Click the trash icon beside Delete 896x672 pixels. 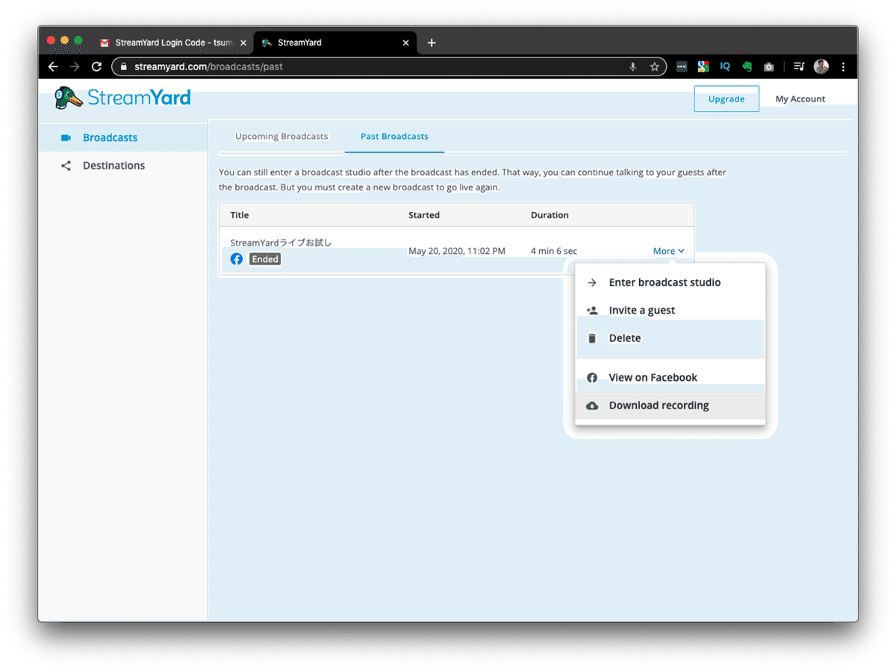pyautogui.click(x=592, y=338)
